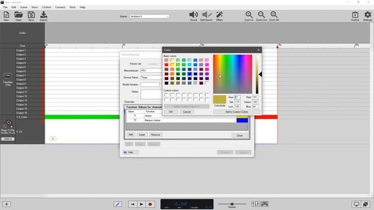Click the Red value field
The image size is (374, 210).
click(255, 97)
